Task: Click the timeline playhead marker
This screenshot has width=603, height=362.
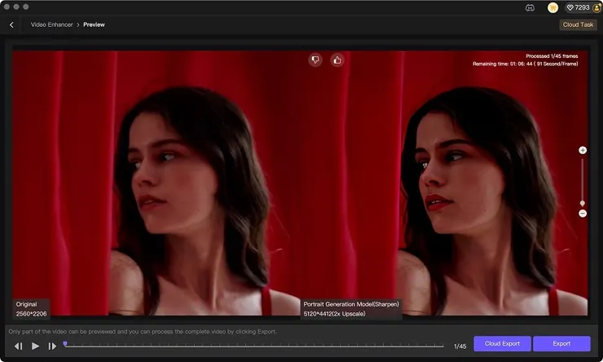Action: coord(65,343)
